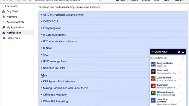This screenshot has width=189, height=106.
Task: Open the Online Now chat settings gear
Action: point(179,52)
